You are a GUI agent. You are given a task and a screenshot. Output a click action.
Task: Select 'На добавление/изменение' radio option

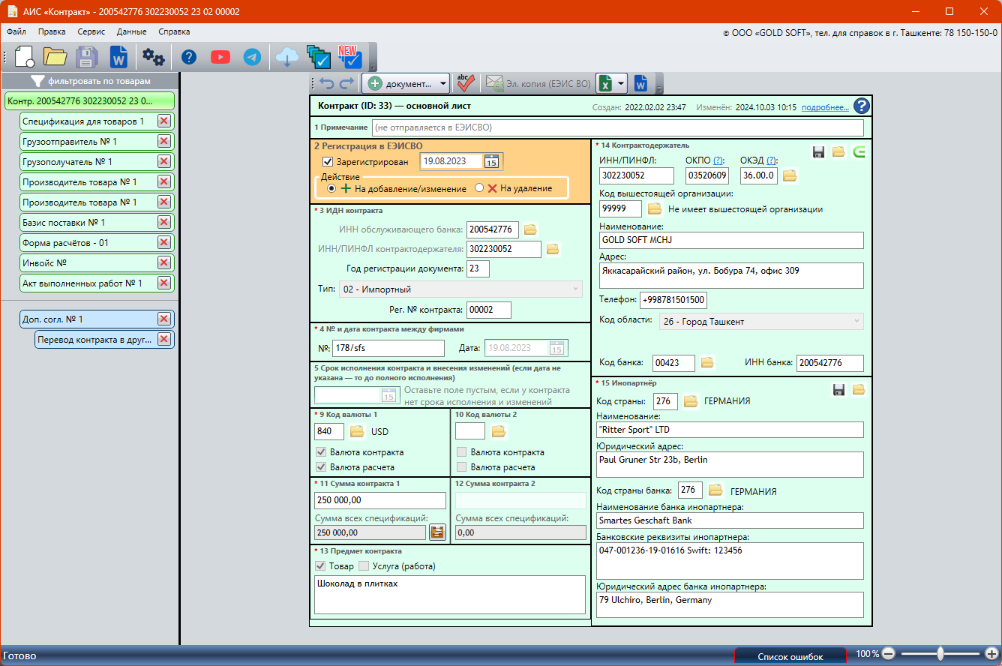[331, 189]
